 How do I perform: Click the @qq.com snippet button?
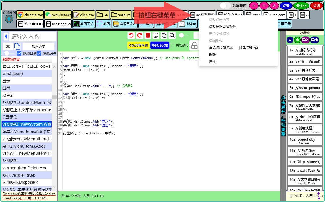(275, 15)
